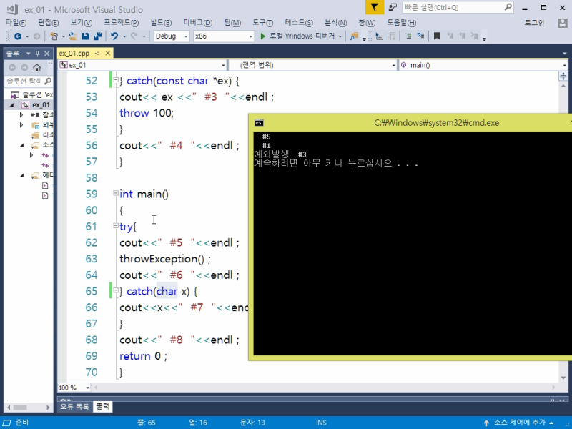Pin the Solution Explorer panel

pos(38,54)
